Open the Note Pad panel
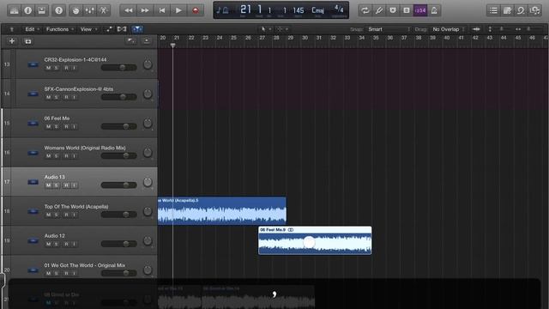The image size is (549, 309). pyautogui.click(x=507, y=10)
